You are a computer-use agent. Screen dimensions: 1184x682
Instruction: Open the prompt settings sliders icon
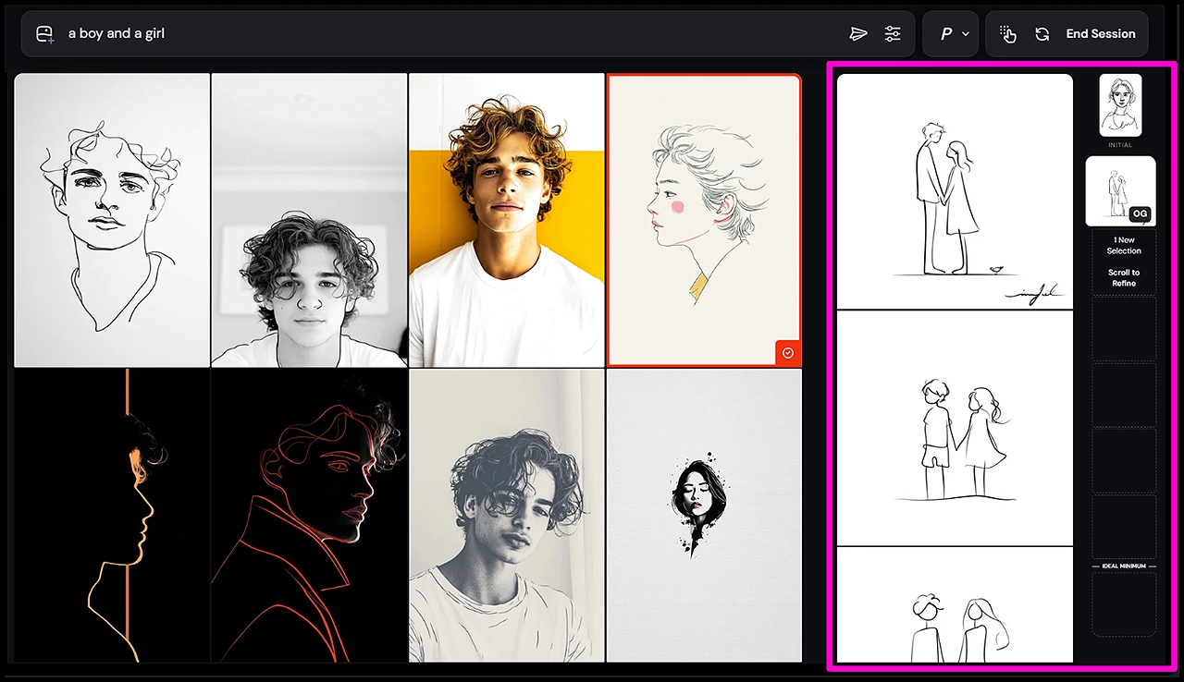(x=893, y=34)
